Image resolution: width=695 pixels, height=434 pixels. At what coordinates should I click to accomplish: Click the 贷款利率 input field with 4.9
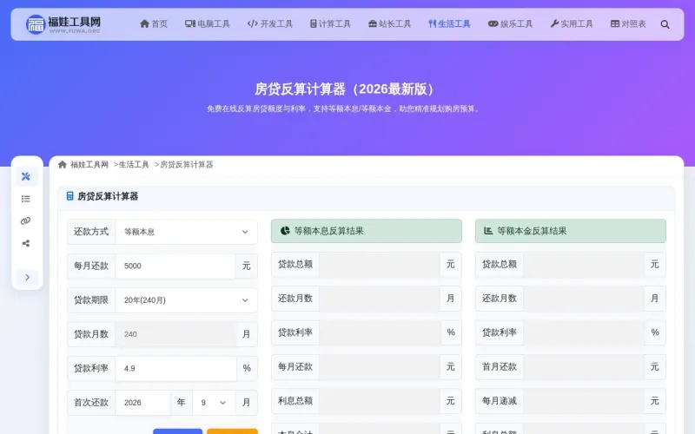175,368
